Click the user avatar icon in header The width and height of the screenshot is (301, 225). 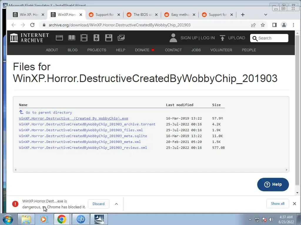[x=173, y=38]
